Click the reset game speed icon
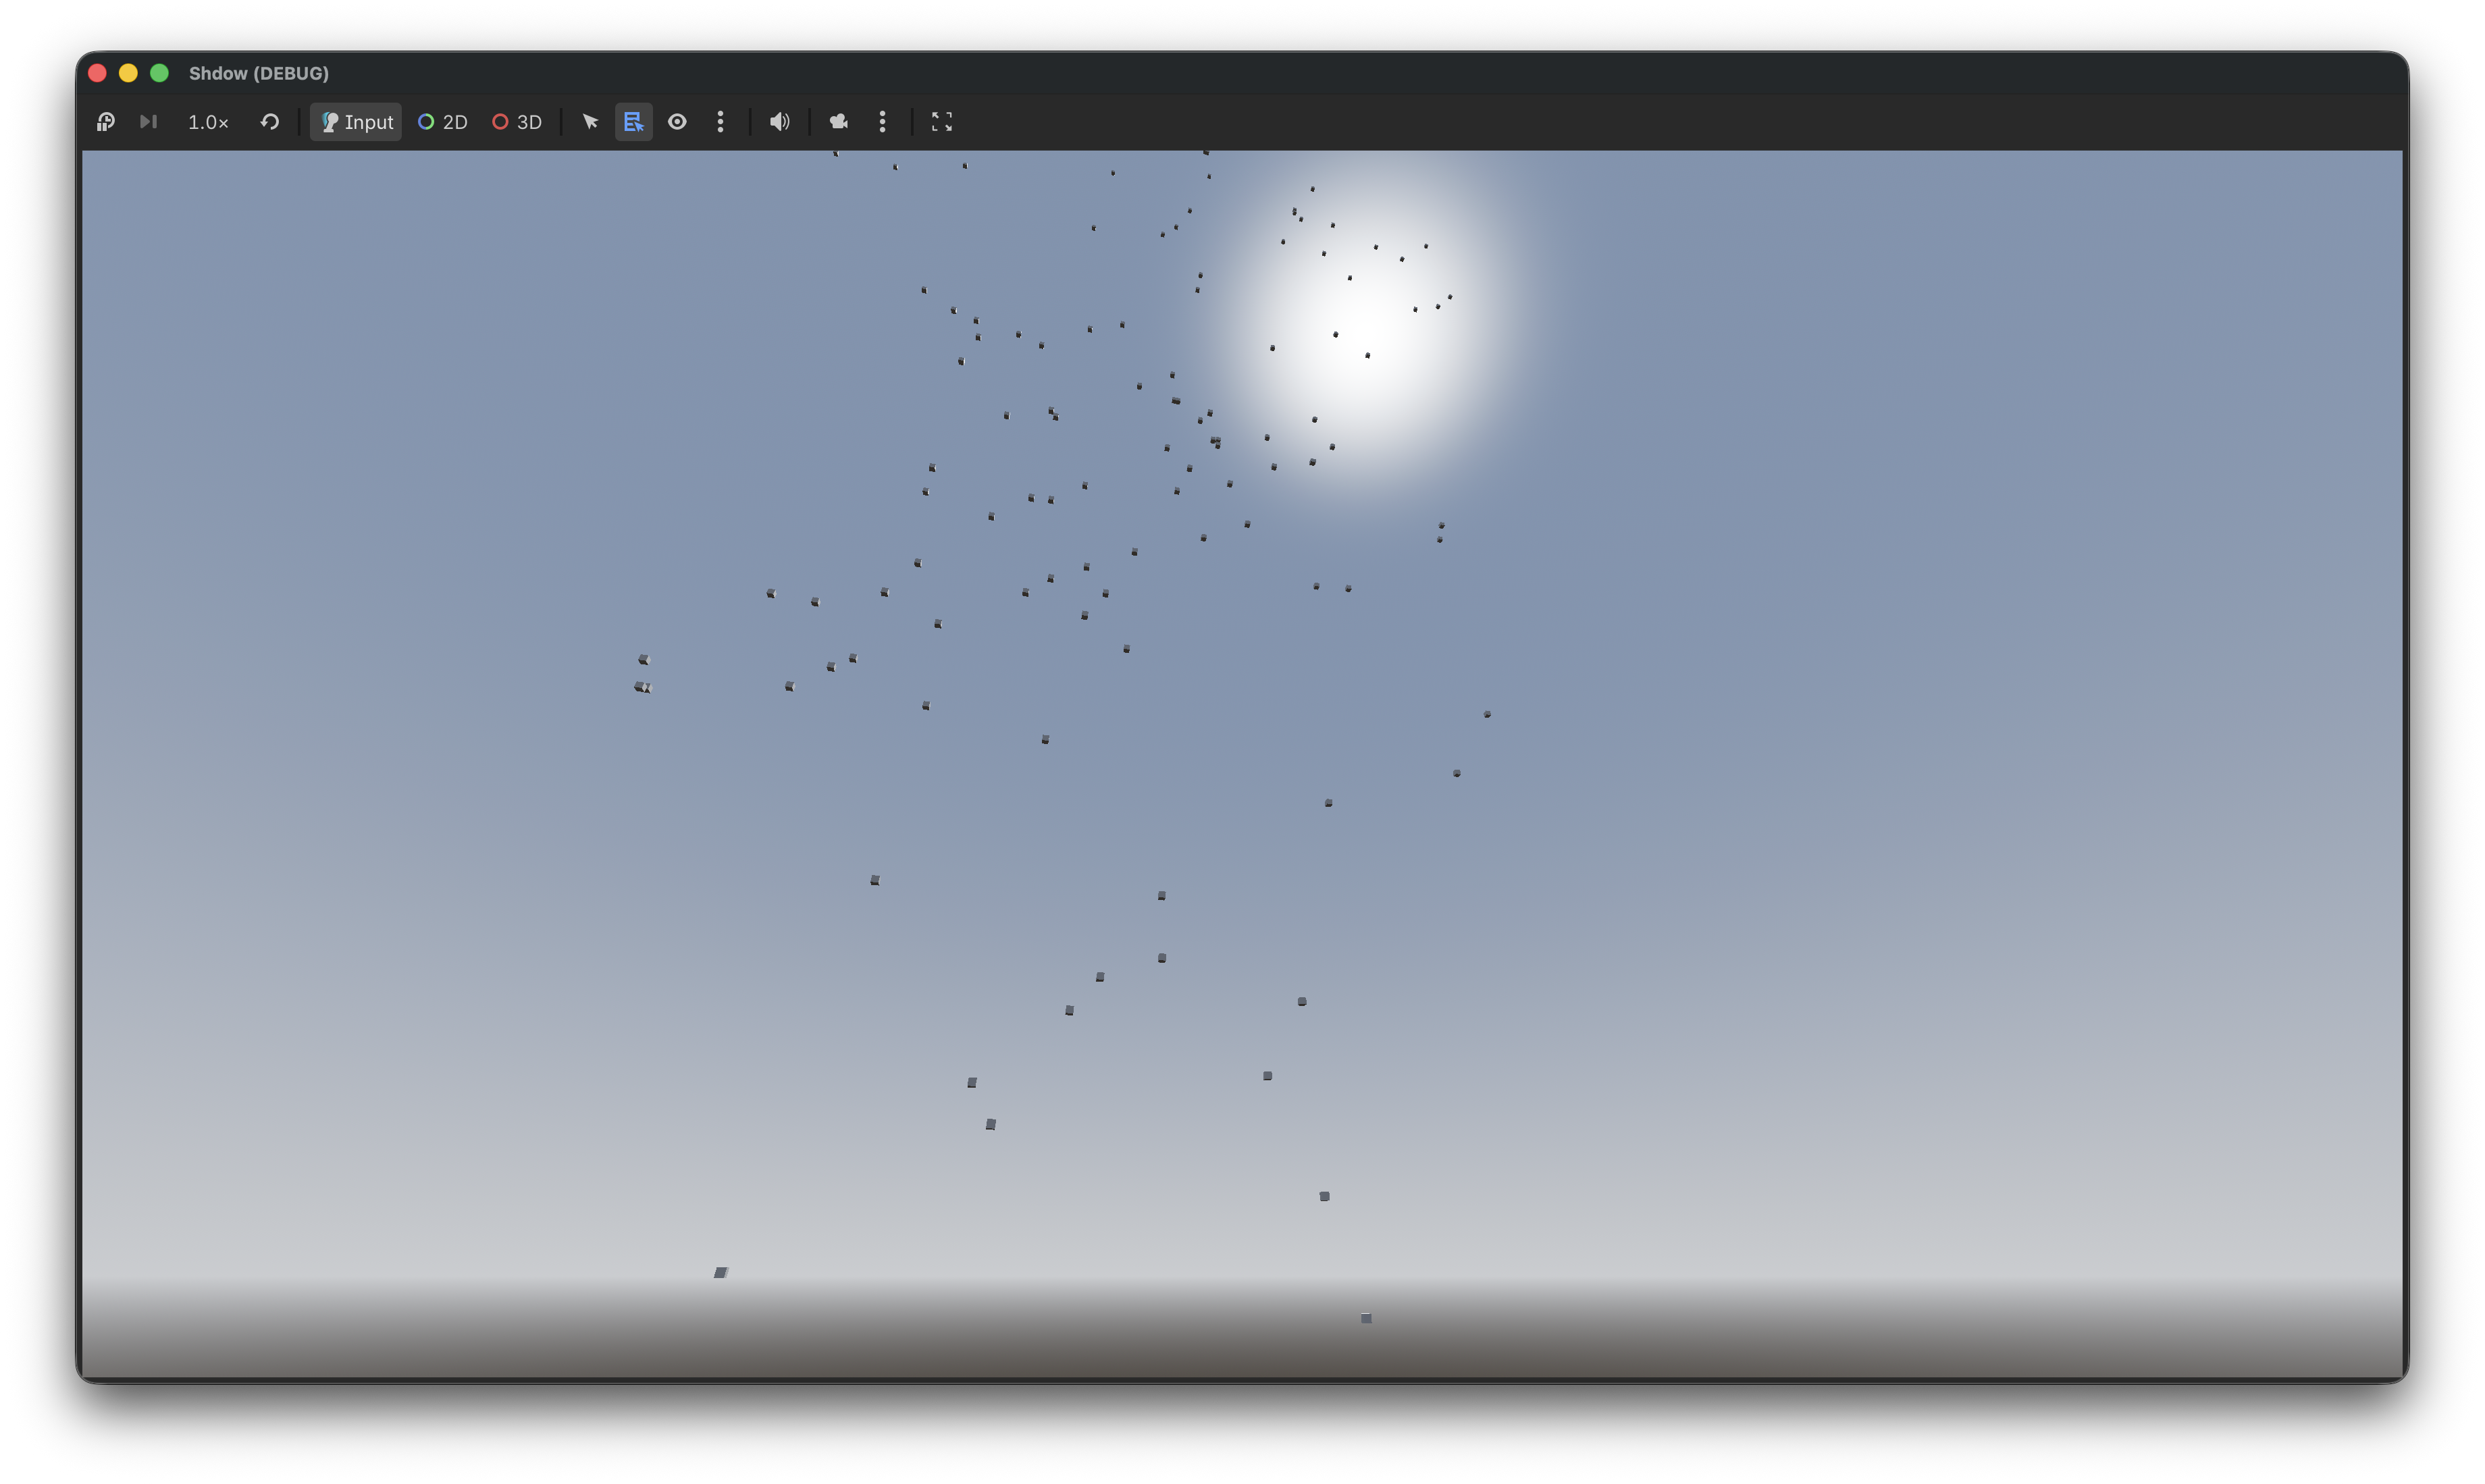Screen dimensions: 2485x1484 [x=270, y=122]
